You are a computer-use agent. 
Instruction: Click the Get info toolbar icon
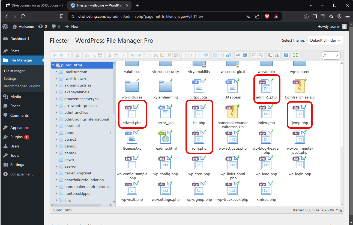245,55
